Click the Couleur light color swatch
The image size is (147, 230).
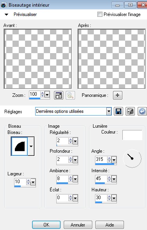click(132, 135)
